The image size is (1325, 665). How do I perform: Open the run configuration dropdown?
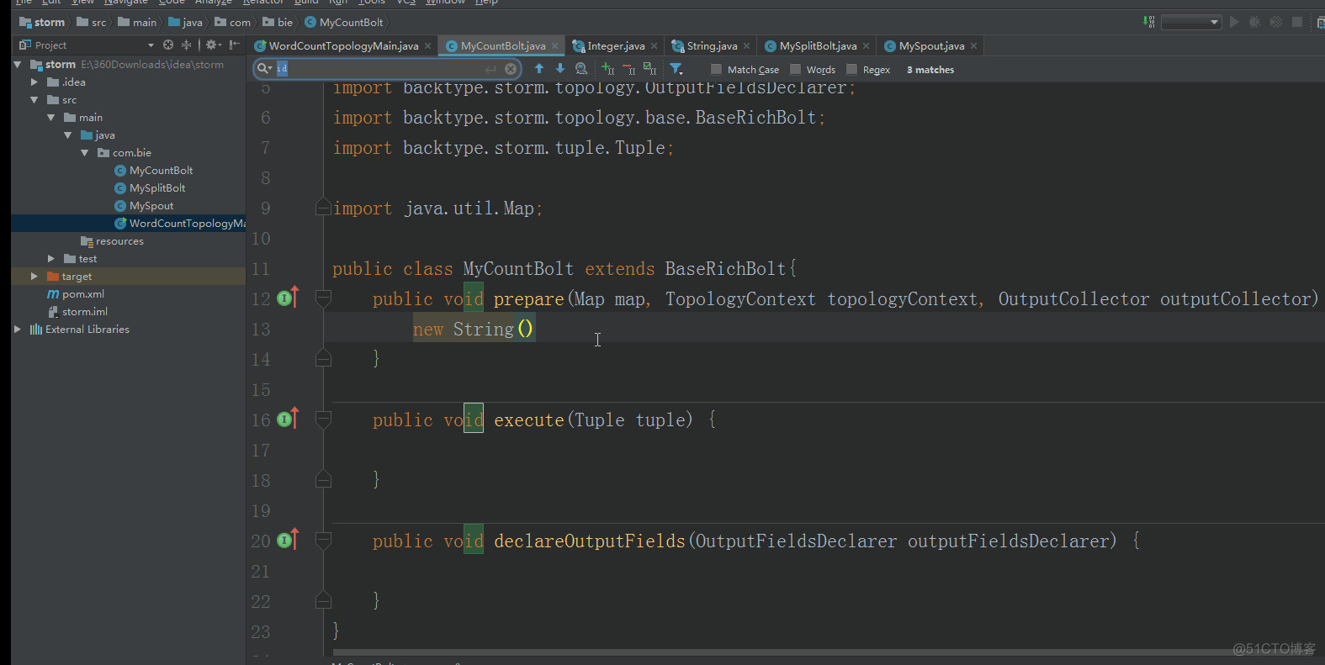tap(1191, 22)
